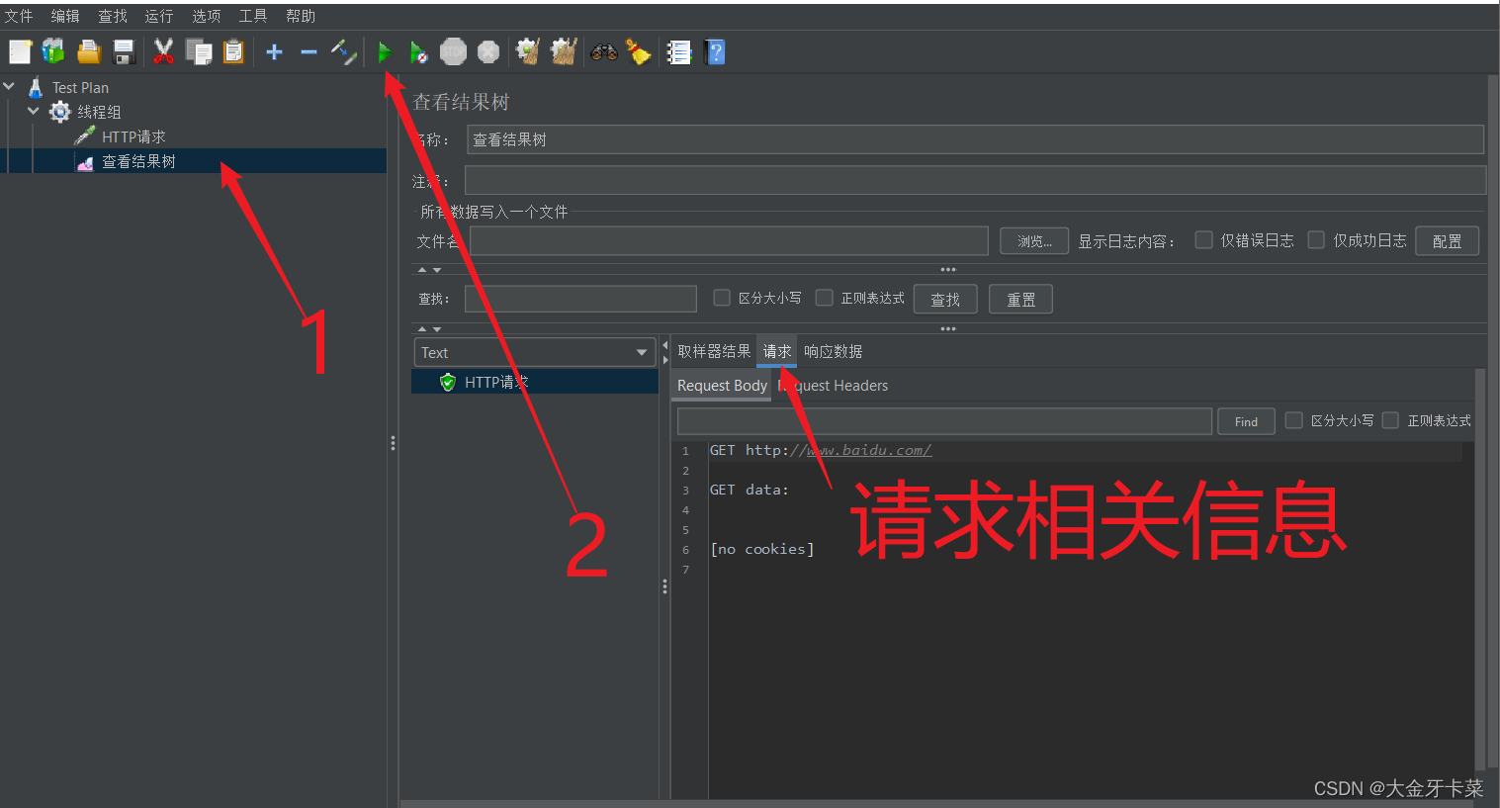Screen dimensions: 1500x808
Task: Switch to the 请求 tab
Action: click(777, 351)
